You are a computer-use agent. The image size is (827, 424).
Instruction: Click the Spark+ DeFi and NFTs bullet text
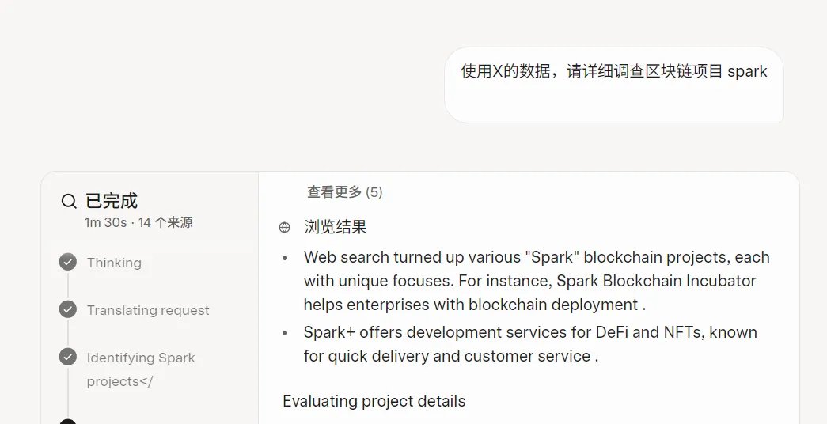530,344
